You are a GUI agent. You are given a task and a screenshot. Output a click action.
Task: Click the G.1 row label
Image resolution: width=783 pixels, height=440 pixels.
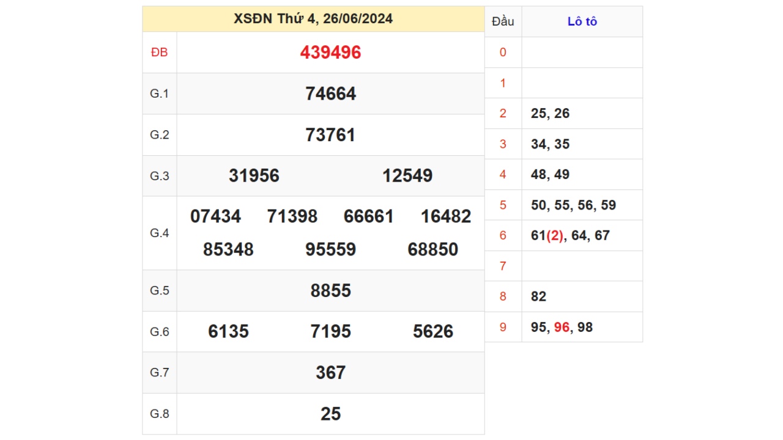pos(160,94)
